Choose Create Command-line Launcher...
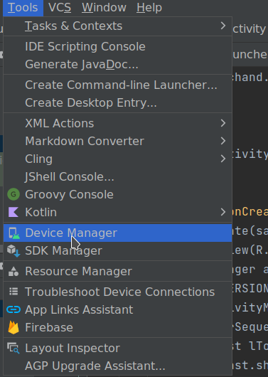Screen dimensions: 268x377 118,85
